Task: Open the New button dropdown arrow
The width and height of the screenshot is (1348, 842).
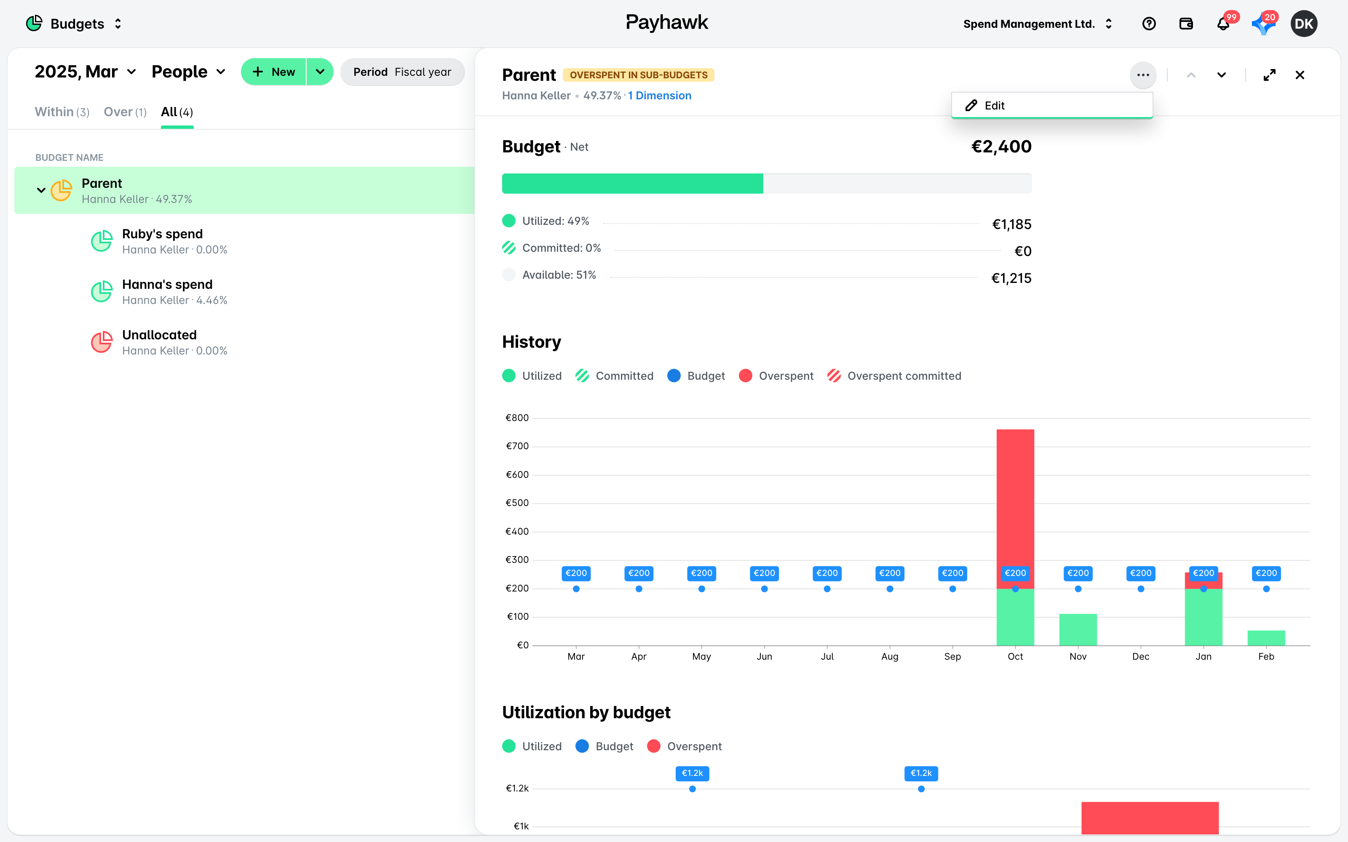Action: 320,72
